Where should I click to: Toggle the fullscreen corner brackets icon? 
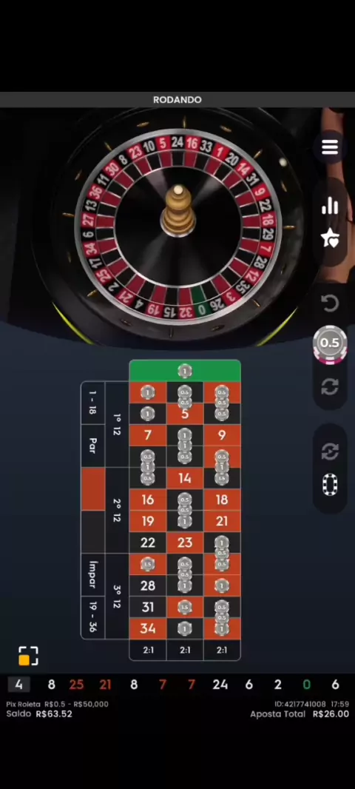point(28,656)
